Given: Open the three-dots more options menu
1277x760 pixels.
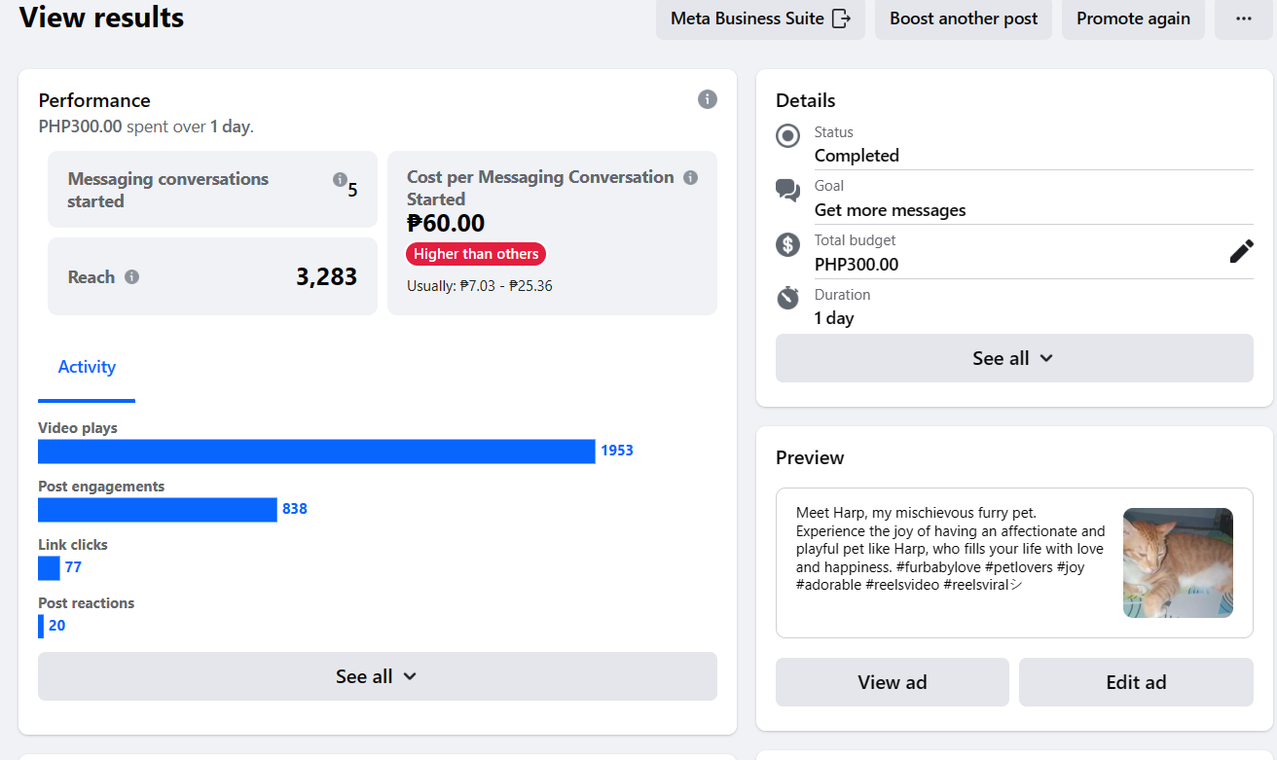Looking at the screenshot, I should 1243,18.
